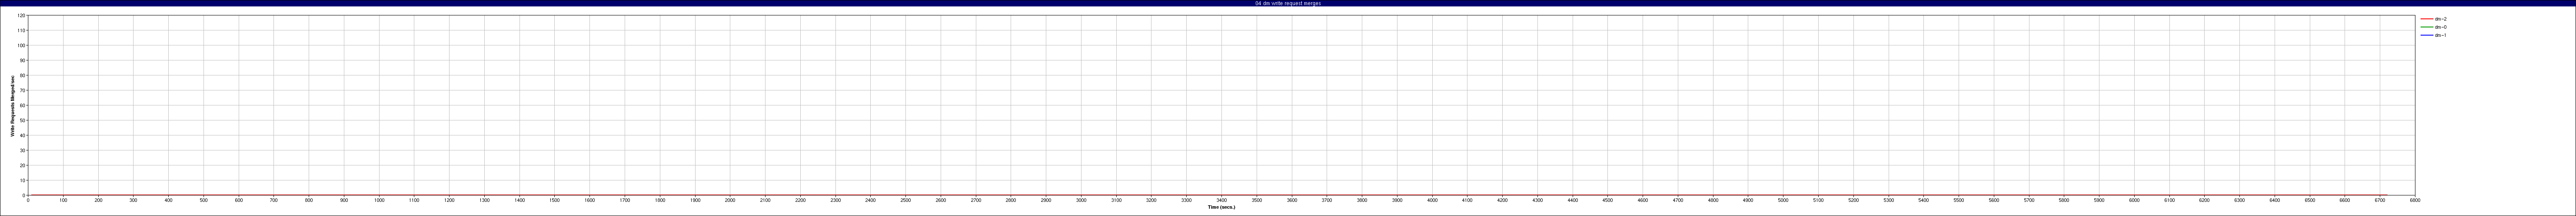
Task: Click the y-axis tick label 120
Action: [20, 15]
